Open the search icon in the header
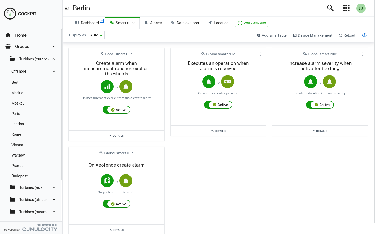The height and width of the screenshot is (234, 375). (330, 8)
